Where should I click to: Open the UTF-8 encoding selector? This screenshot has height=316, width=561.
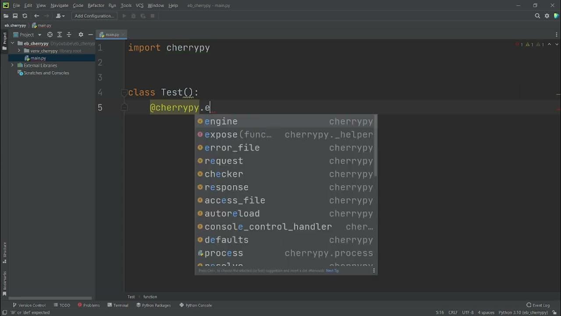(468, 312)
